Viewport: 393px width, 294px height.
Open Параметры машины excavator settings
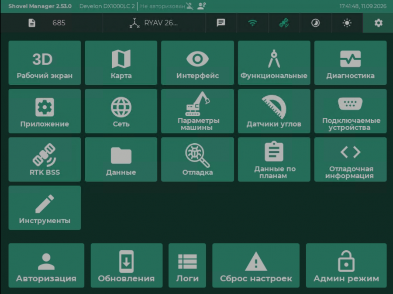click(x=197, y=111)
